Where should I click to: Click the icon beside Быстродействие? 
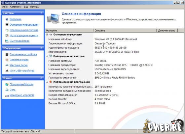pyautogui.click(x=7, y=41)
